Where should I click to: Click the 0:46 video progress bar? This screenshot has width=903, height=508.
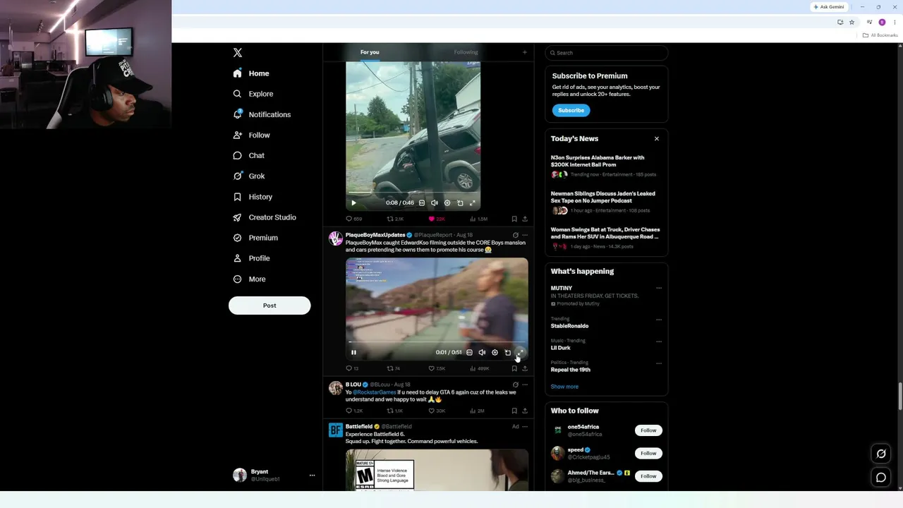[x=413, y=193]
